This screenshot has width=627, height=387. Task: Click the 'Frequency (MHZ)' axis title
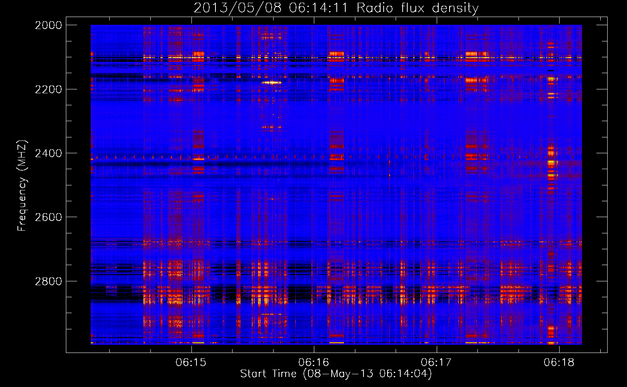pyautogui.click(x=22, y=186)
